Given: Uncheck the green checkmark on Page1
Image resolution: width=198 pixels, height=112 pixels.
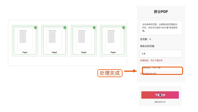Looking at the screenshot, I should pos(35,28).
